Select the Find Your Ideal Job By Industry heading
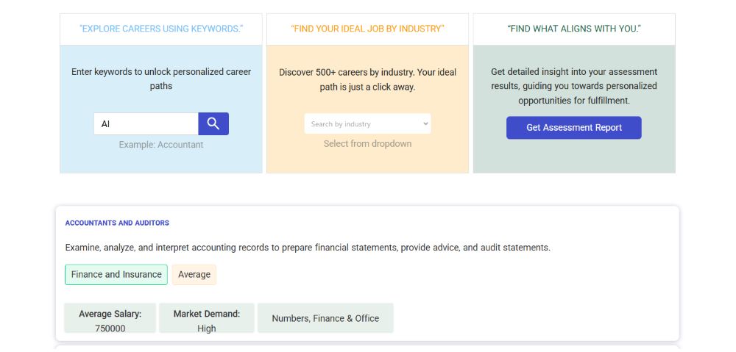736x352 pixels. [x=367, y=29]
